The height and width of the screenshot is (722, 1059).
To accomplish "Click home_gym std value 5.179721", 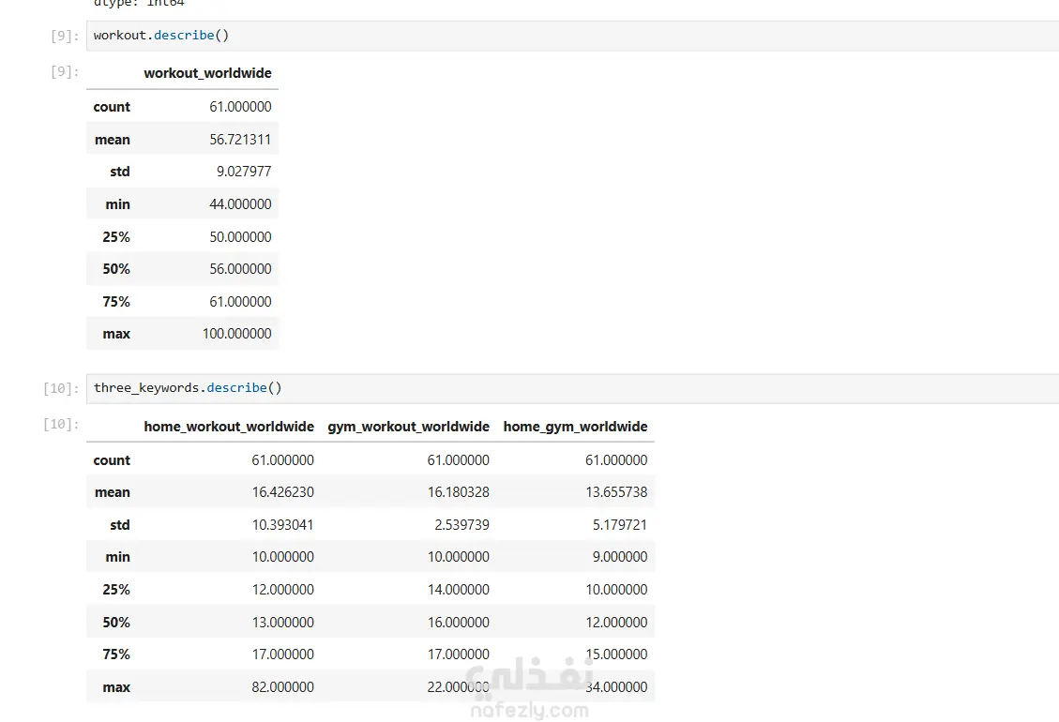I will 619,525.
